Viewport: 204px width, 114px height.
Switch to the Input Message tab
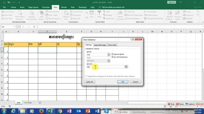[100, 45]
